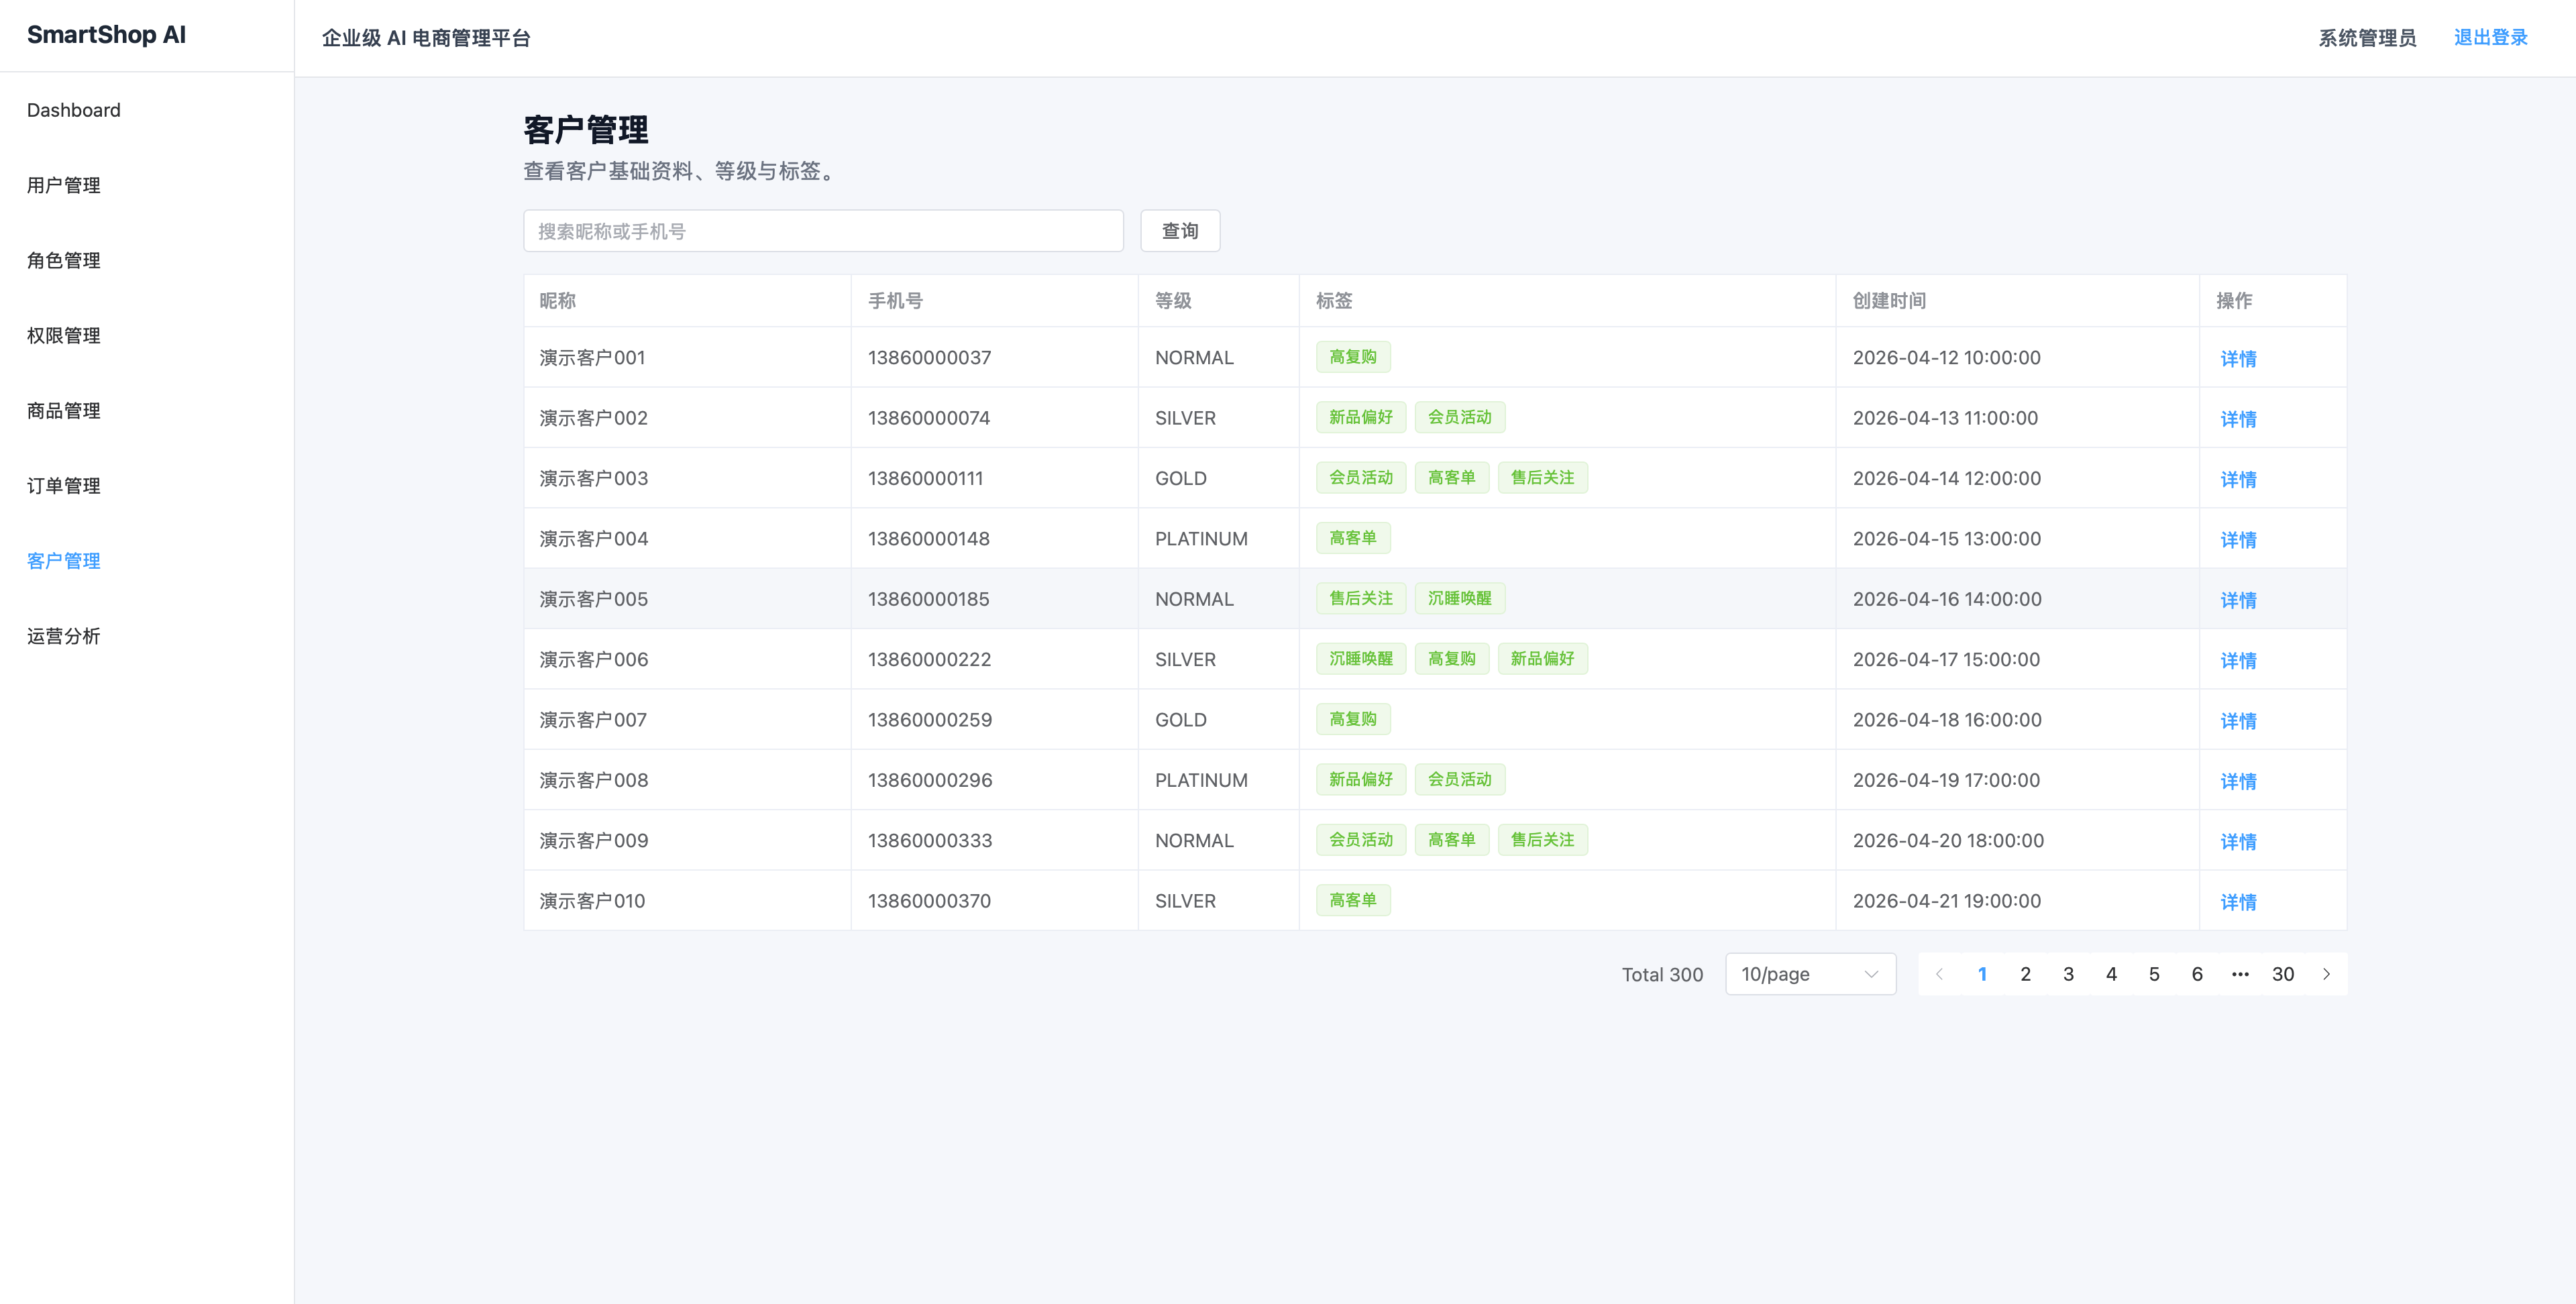The image size is (2576, 1304).
Task: Jump forward via pagination ellipsis icon
Action: 2240,974
